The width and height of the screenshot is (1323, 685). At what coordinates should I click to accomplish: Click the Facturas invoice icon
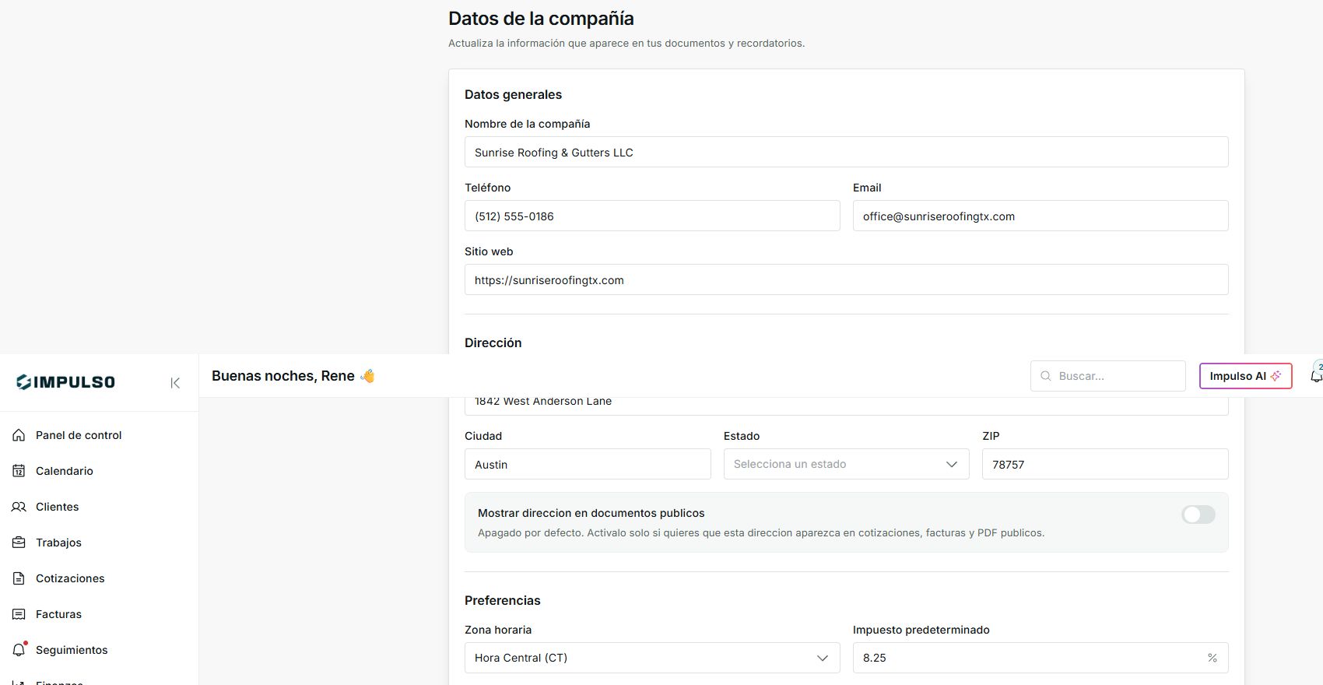[19, 614]
